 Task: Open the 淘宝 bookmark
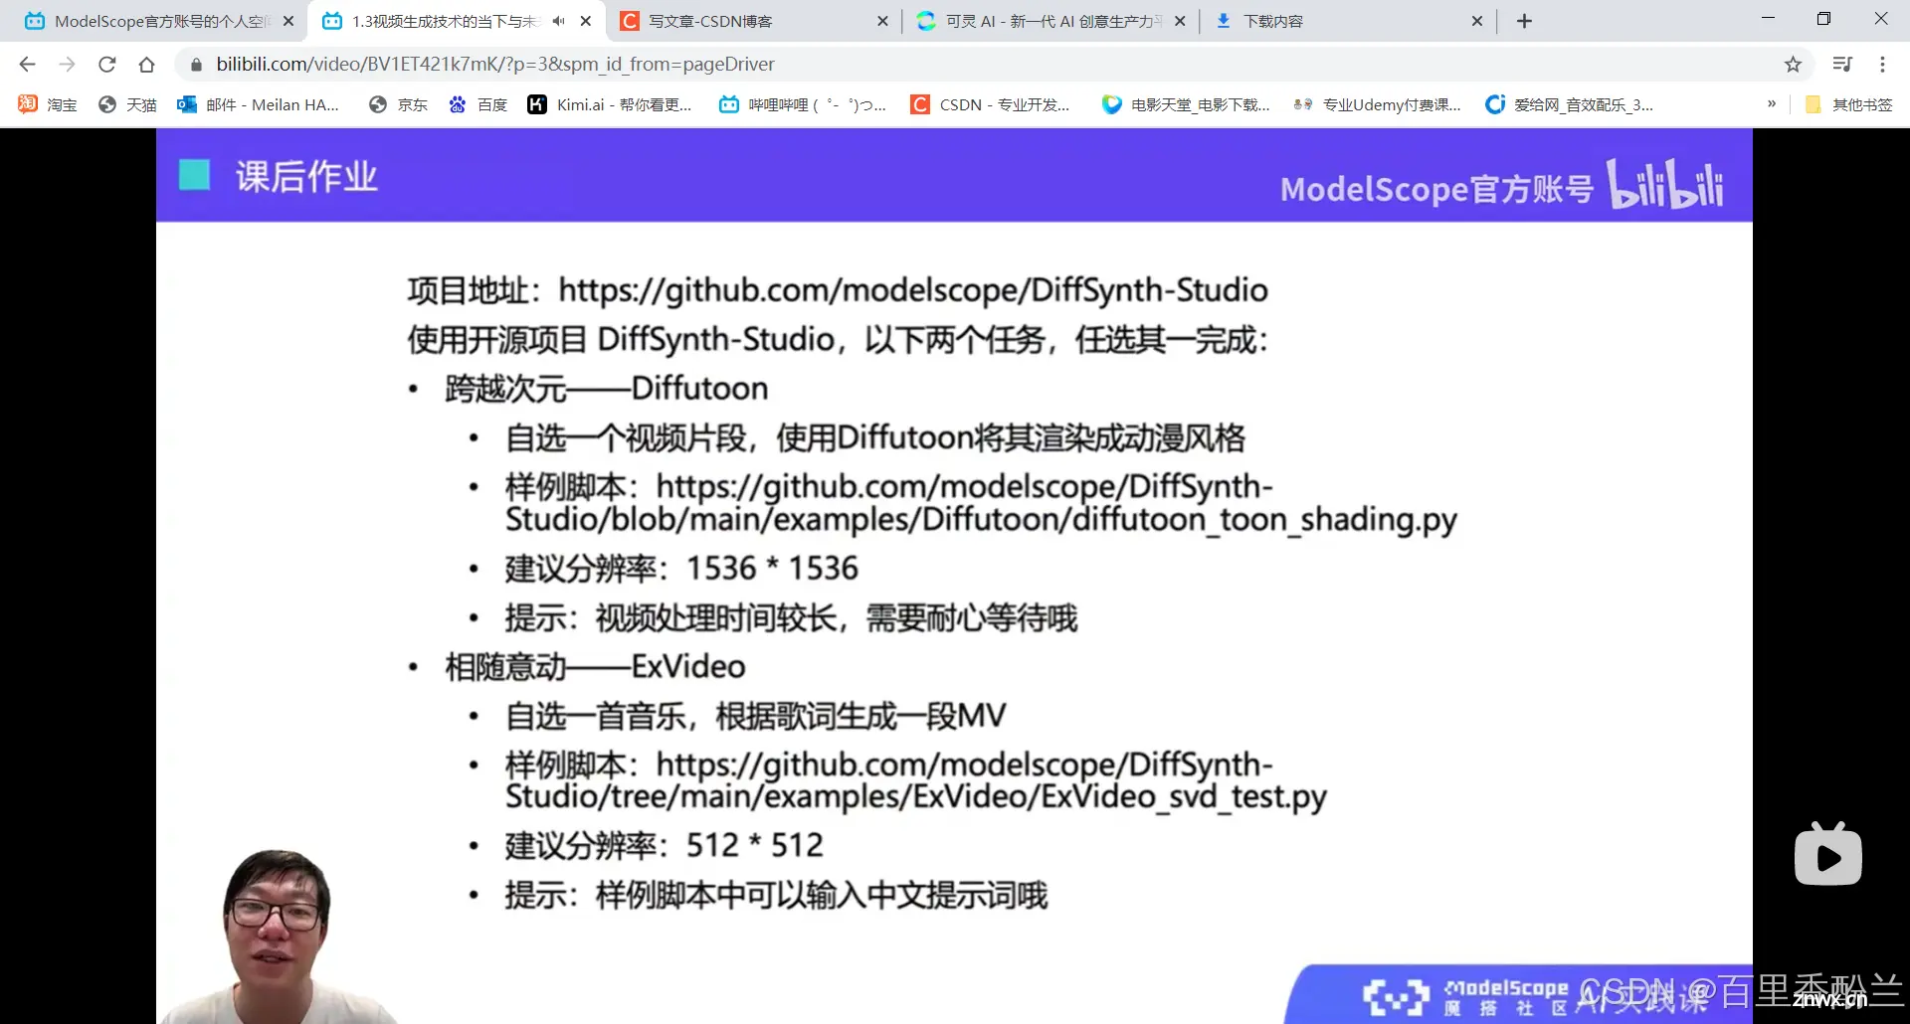[x=48, y=104]
